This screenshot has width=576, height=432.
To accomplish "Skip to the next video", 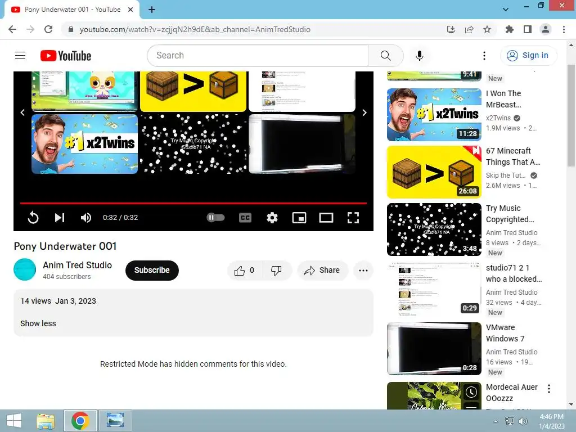I will coord(60,218).
